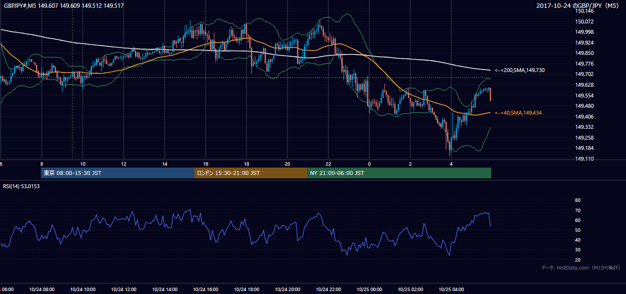Select the 東京 08:00-15:30 JST session bar

[x=118, y=173]
